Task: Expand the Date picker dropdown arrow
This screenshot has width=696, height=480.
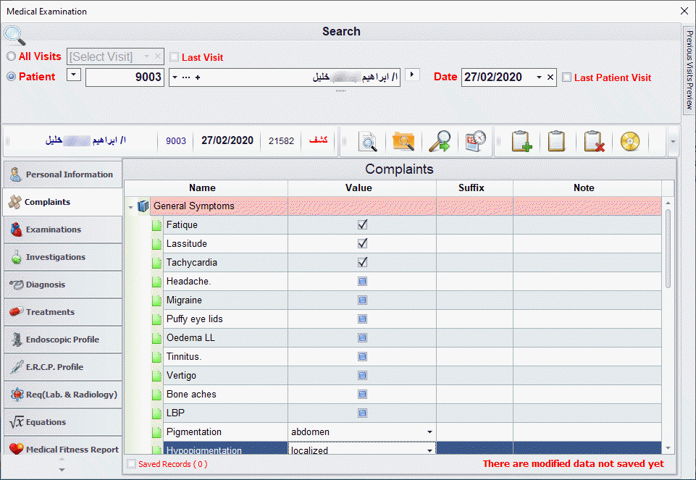Action: click(539, 77)
